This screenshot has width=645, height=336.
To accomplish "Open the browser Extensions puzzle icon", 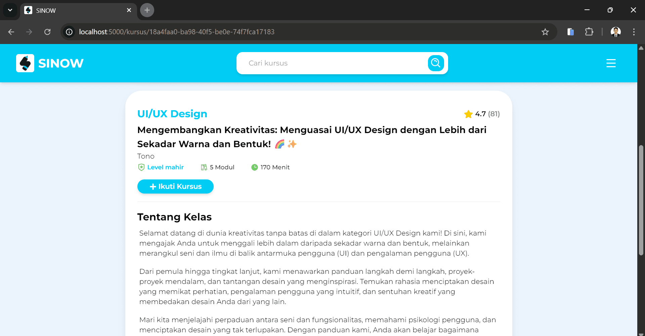I will coord(589,32).
